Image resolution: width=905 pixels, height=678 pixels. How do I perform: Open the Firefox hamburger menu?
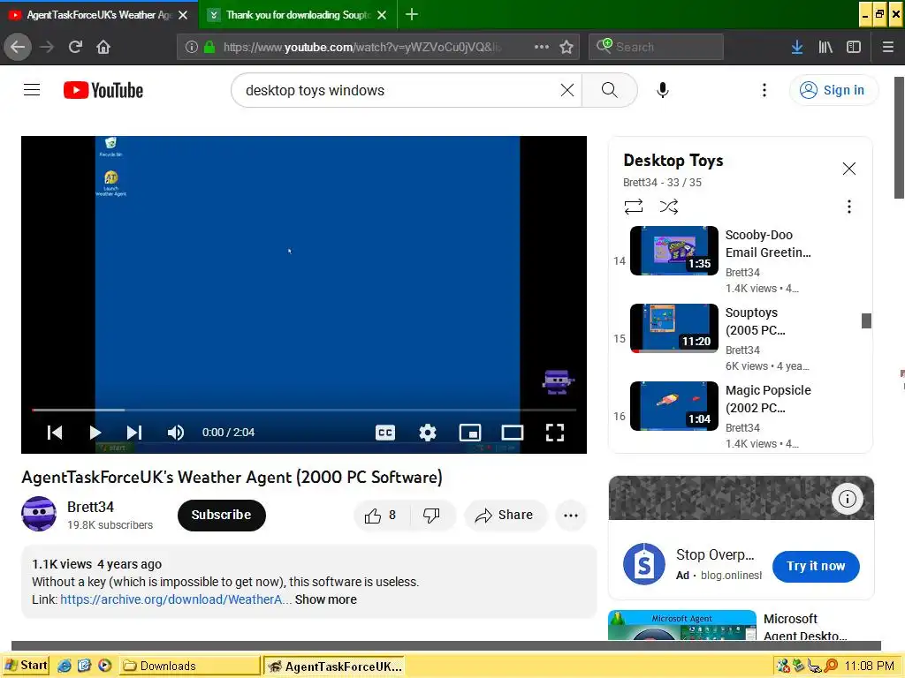tap(888, 47)
